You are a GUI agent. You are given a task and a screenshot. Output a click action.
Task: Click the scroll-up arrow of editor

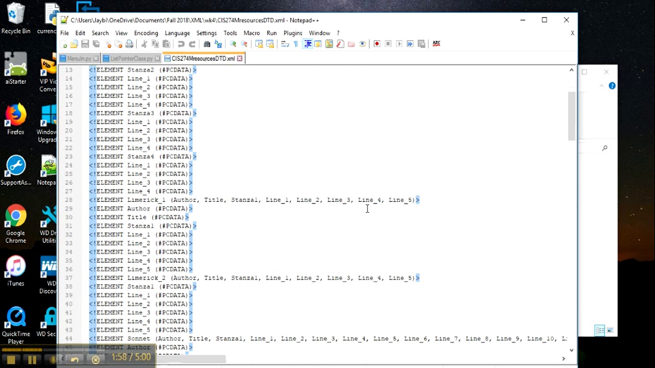pos(572,70)
